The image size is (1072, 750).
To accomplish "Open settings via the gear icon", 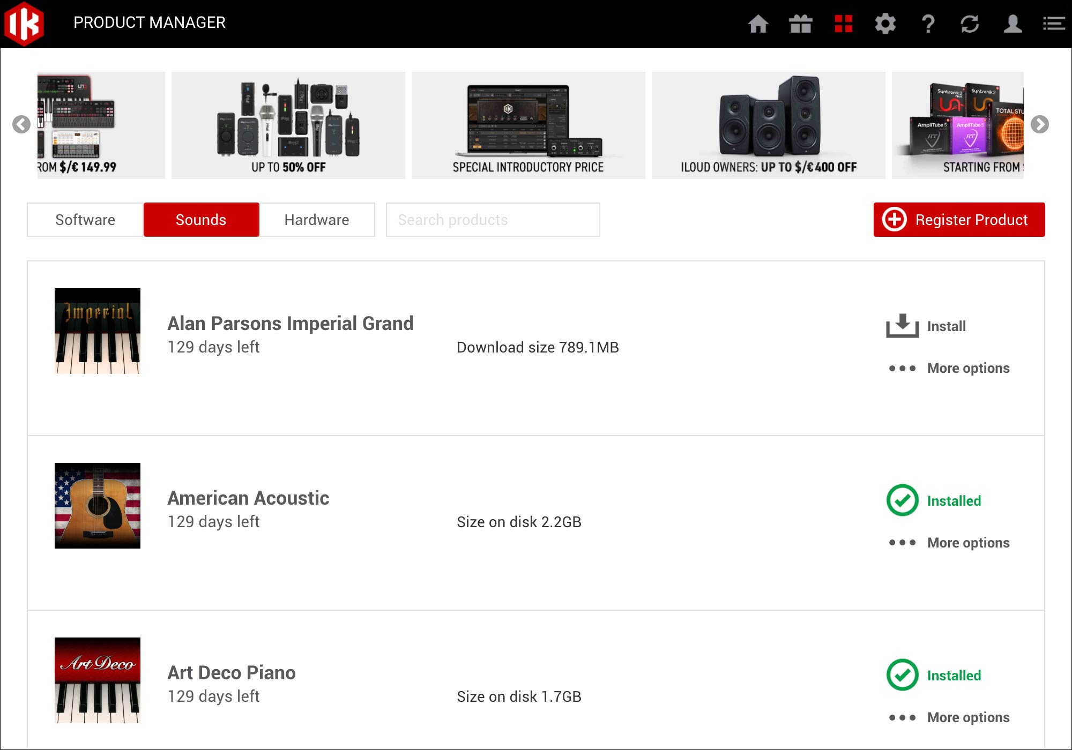I will (x=885, y=24).
